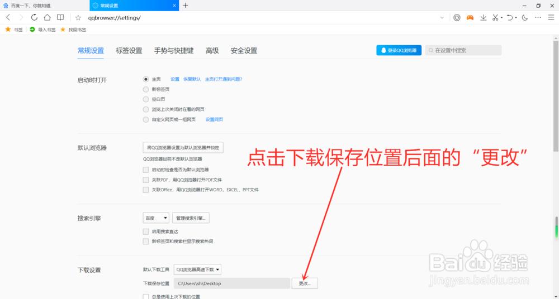559x299 pixels.
Task: Click the undo closed tab icon
Action: point(509,17)
